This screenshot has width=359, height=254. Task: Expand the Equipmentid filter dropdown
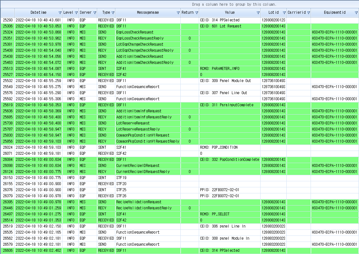[x=356, y=13]
